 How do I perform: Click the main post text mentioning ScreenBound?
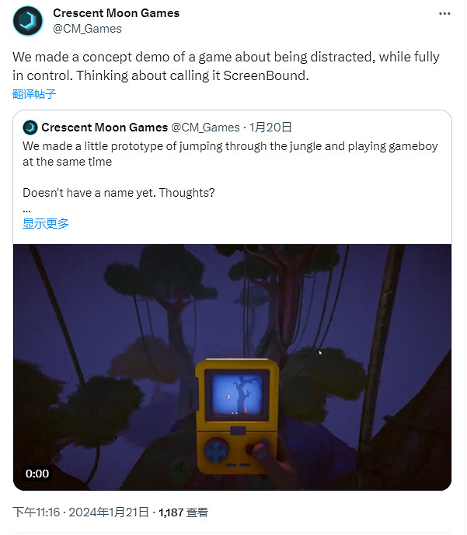[225, 65]
